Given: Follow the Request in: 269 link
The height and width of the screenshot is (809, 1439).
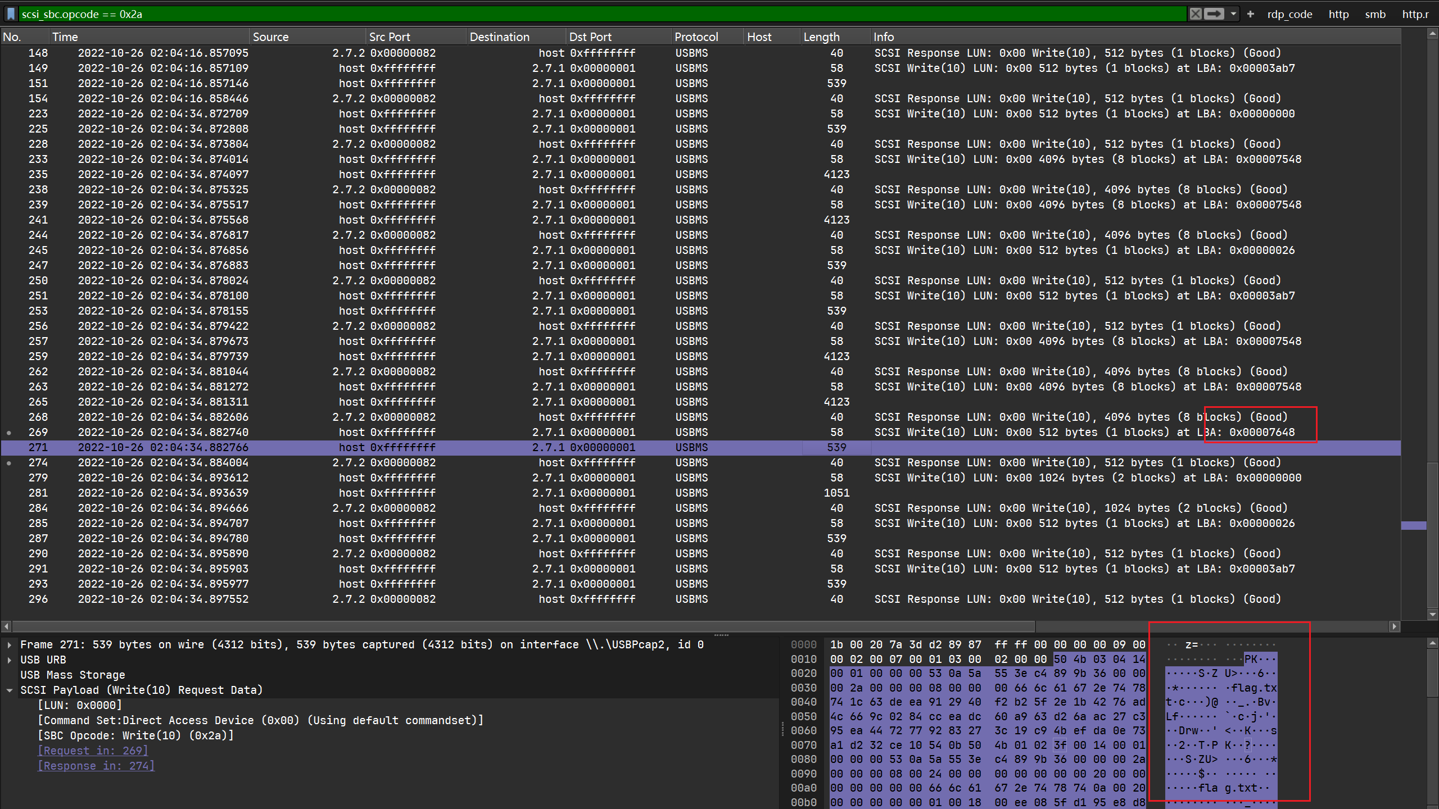Looking at the screenshot, I should (93, 751).
